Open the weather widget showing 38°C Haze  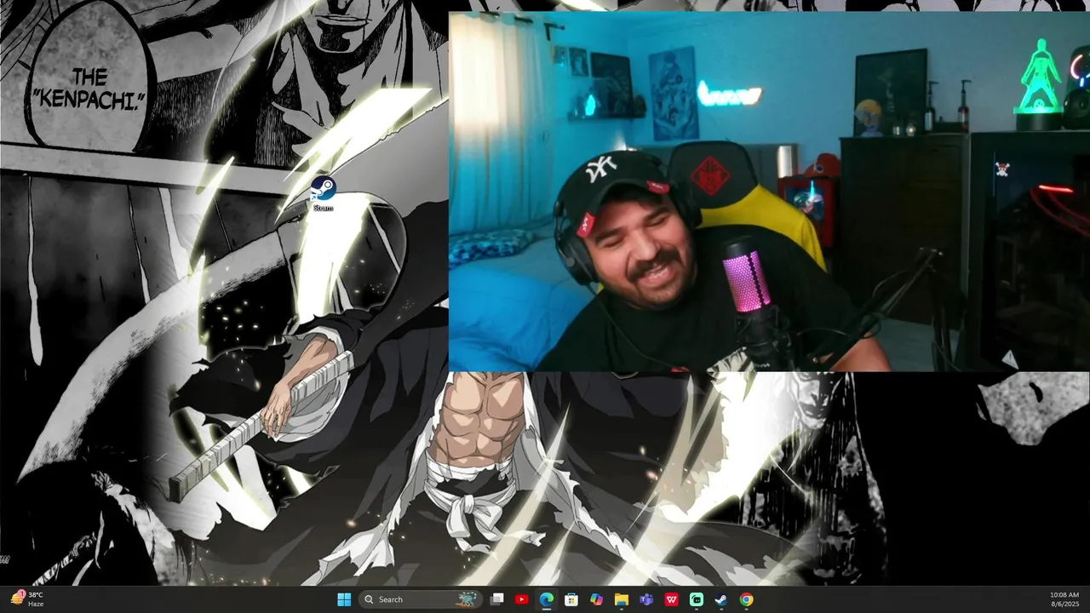coord(27,599)
